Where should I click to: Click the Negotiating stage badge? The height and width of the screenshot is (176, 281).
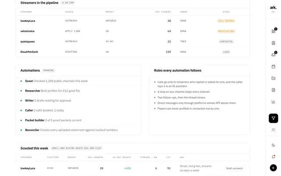(x=226, y=31)
